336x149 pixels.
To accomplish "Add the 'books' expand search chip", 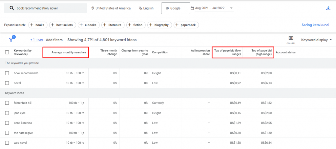I will tap(38, 25).
